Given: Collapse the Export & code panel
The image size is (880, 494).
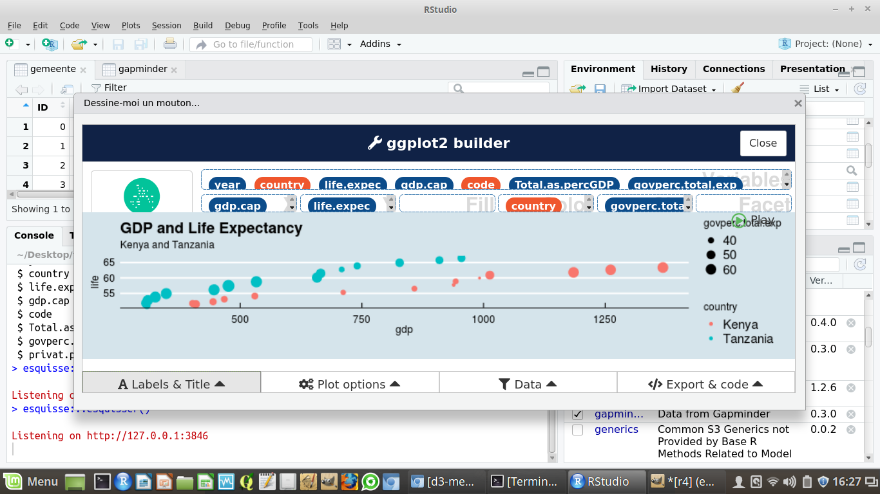Looking at the screenshot, I should 705,383.
